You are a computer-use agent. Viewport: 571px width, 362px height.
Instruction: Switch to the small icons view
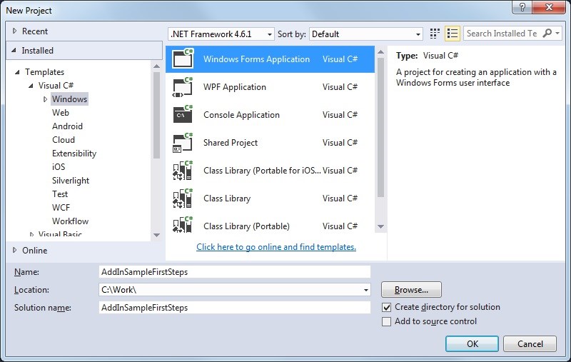point(435,34)
